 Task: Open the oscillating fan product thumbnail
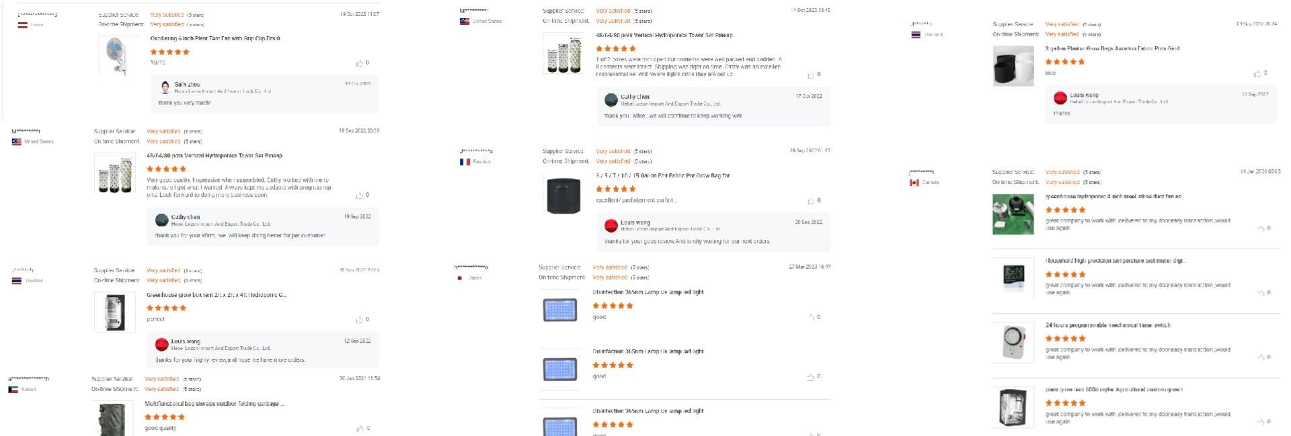pos(118,55)
